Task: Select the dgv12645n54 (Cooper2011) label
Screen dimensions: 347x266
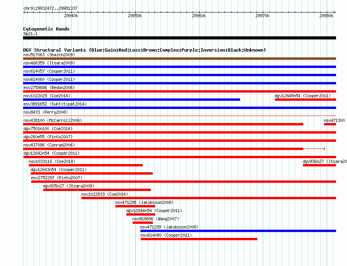Action: [303, 96]
